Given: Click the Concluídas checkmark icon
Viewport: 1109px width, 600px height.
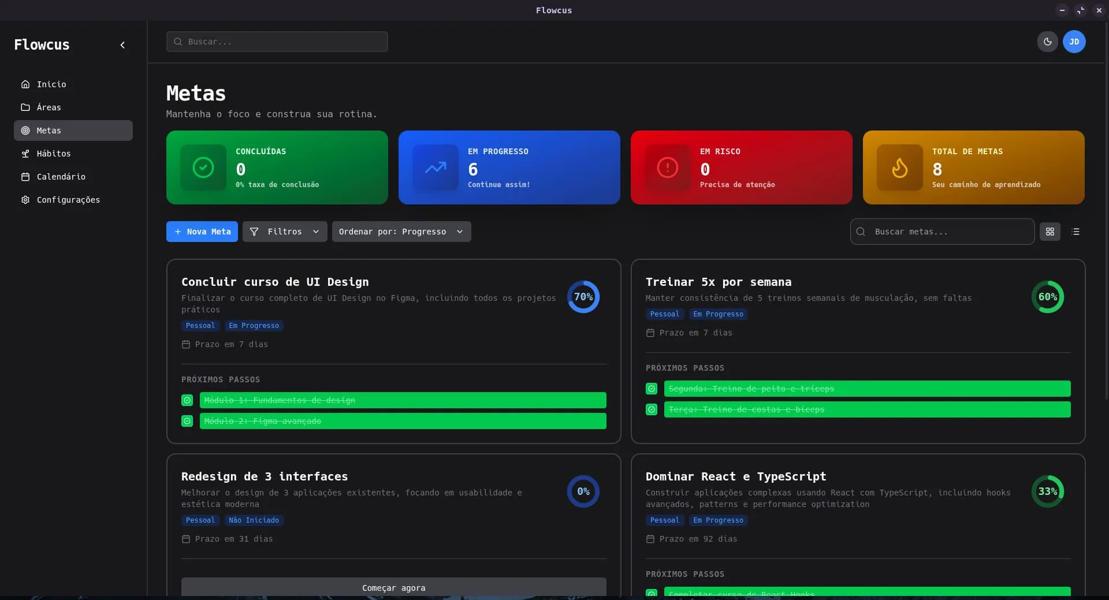Looking at the screenshot, I should (203, 167).
